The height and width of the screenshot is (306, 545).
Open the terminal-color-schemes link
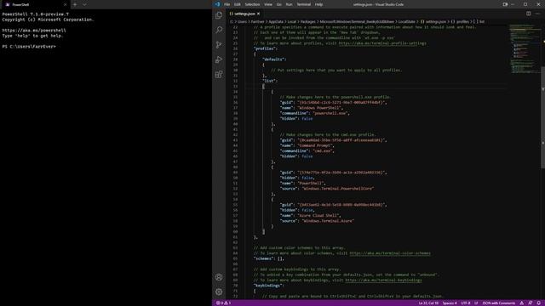[x=390, y=253]
